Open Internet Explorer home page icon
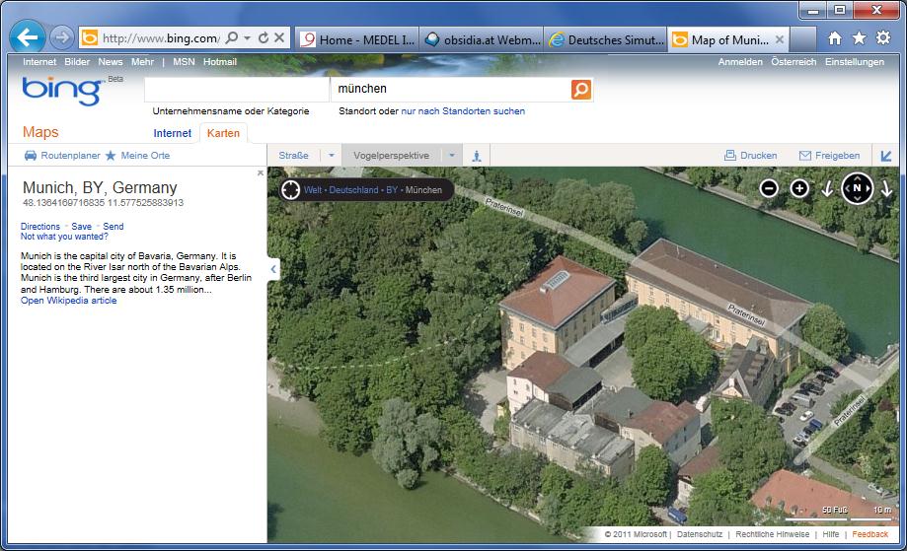 (x=835, y=38)
